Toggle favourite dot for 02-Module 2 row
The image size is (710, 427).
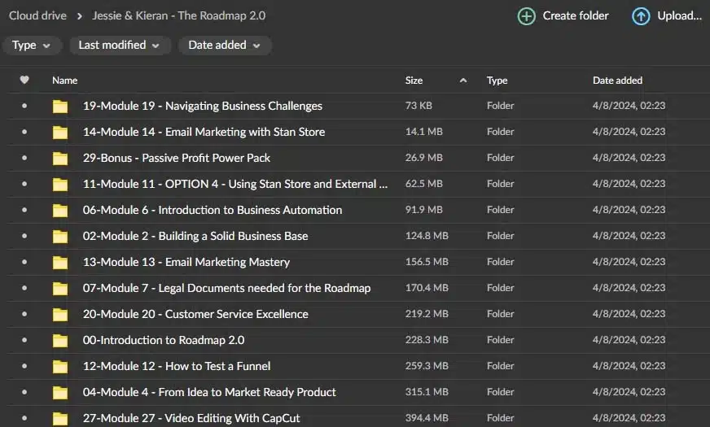coord(24,236)
